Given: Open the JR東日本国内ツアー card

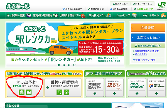Looking at the screenshot, I should click(95, 88).
